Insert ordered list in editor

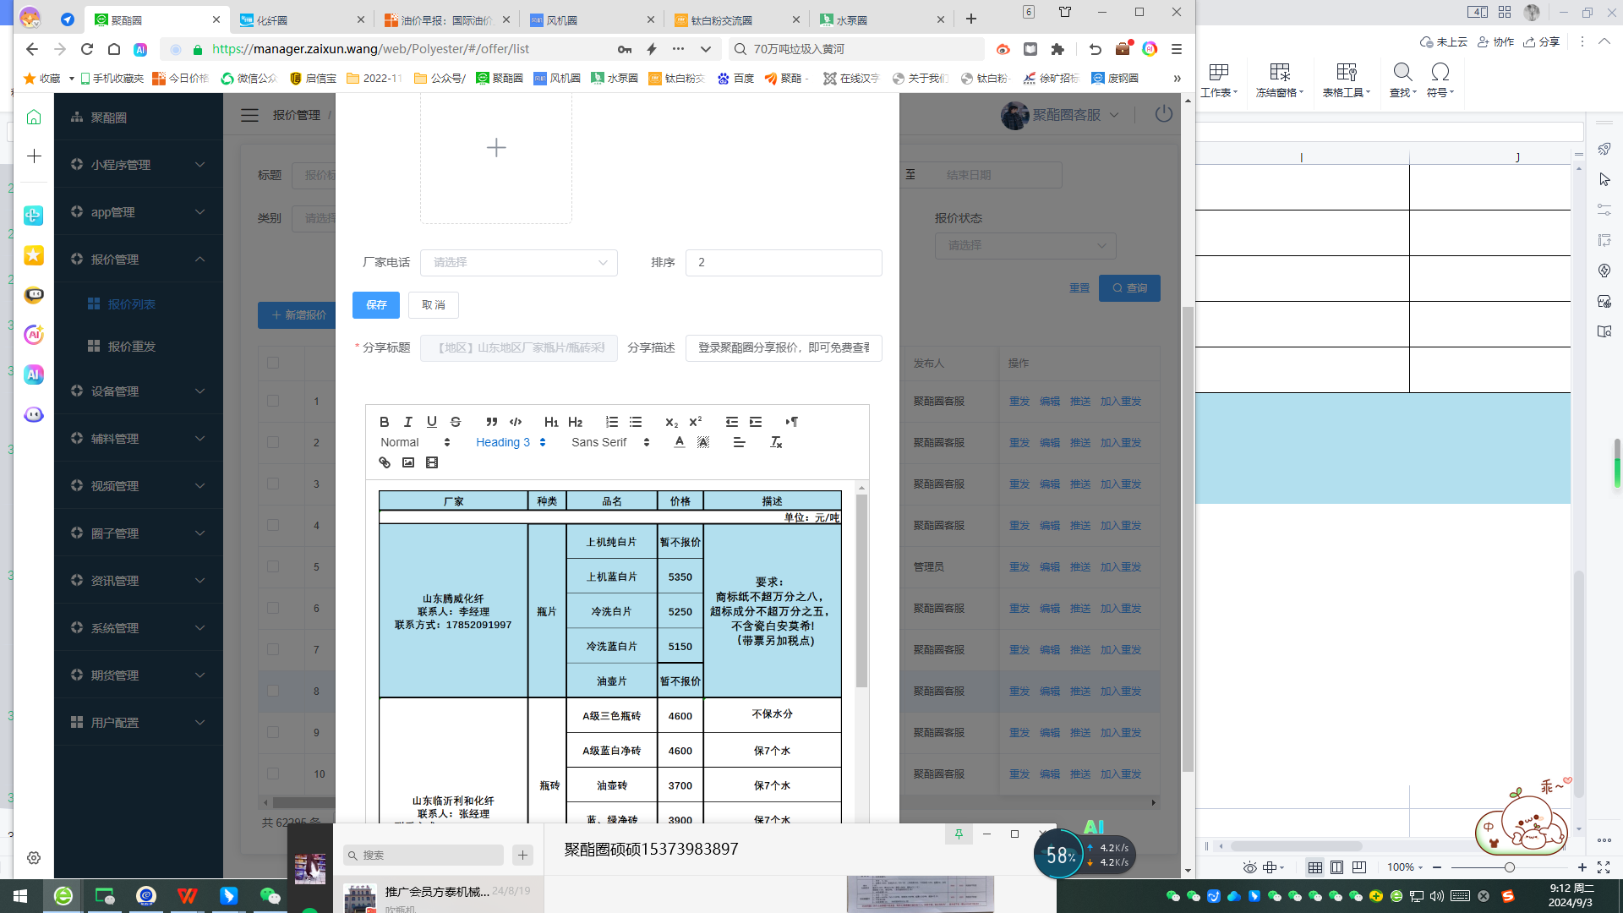(612, 422)
